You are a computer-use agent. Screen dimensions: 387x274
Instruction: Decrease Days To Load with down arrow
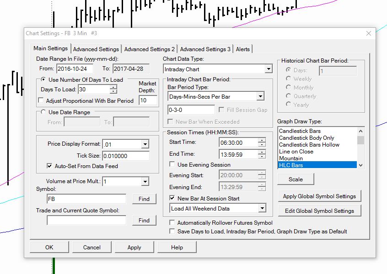click(113, 91)
